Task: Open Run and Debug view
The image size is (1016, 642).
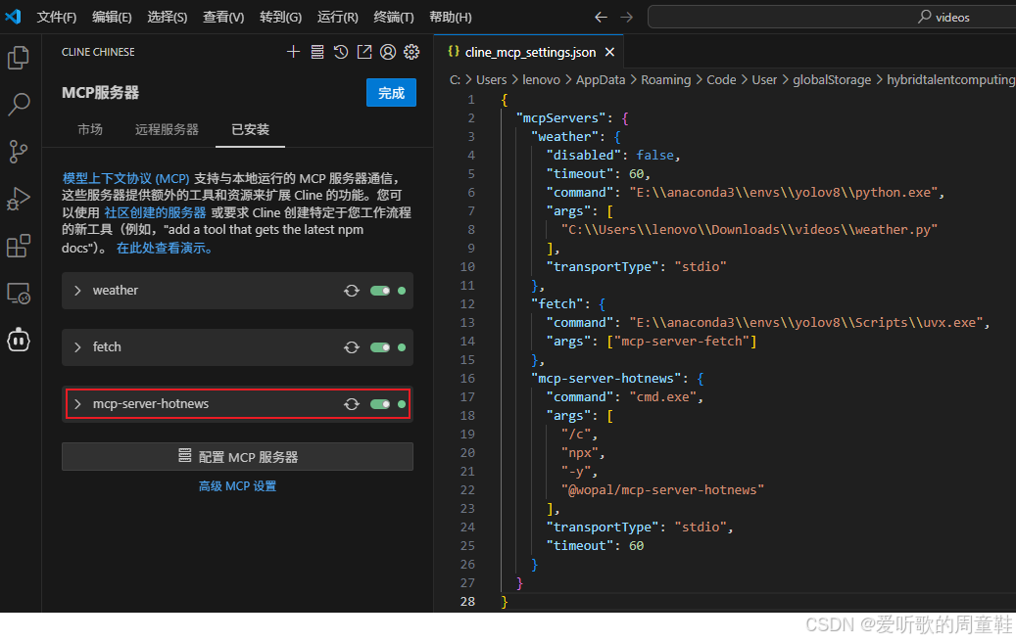Action: [x=19, y=199]
